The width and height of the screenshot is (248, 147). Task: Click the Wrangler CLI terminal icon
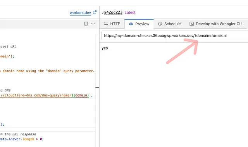191,24
